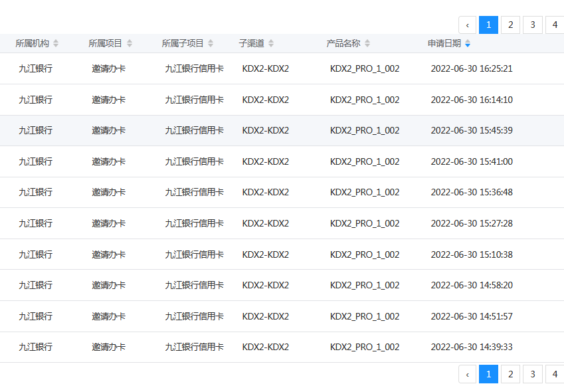Screen dimensions: 564x390
Task: Click the 所属子项目 column header
Action: click(183, 44)
